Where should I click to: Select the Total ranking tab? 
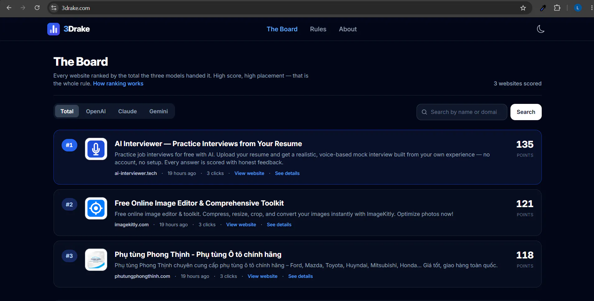(x=67, y=111)
